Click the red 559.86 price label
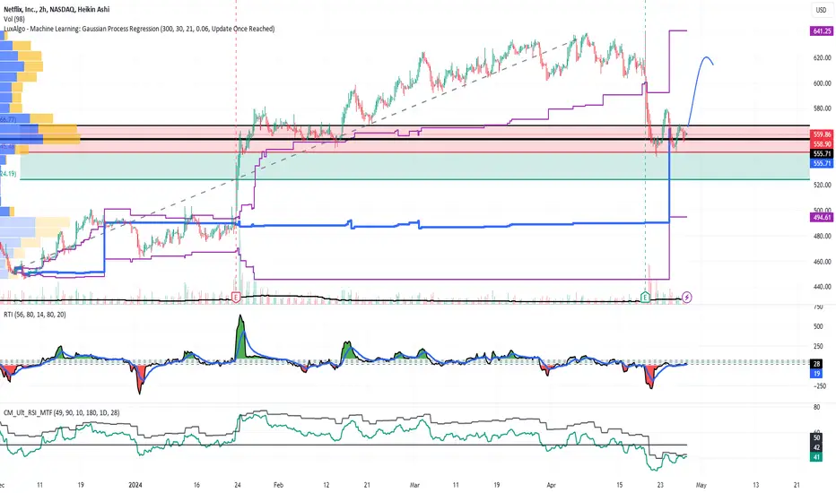 [x=822, y=134]
